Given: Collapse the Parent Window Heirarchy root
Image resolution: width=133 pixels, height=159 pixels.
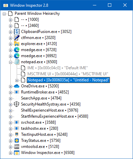Looking at the screenshot, I should (4, 14).
